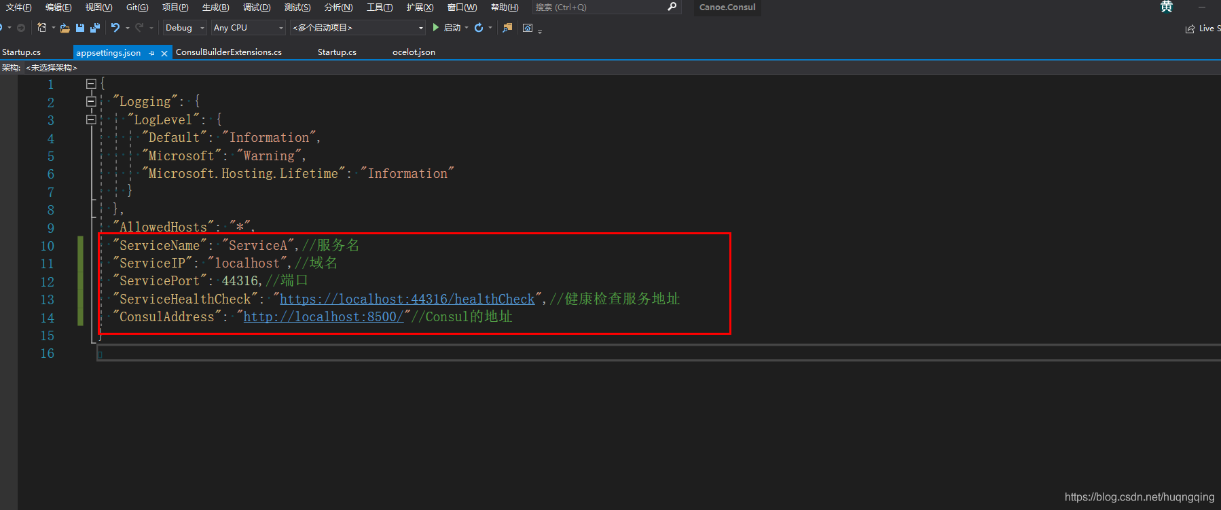The width and height of the screenshot is (1221, 510).
Task: Open the 项目(P) menu
Action: point(175,7)
